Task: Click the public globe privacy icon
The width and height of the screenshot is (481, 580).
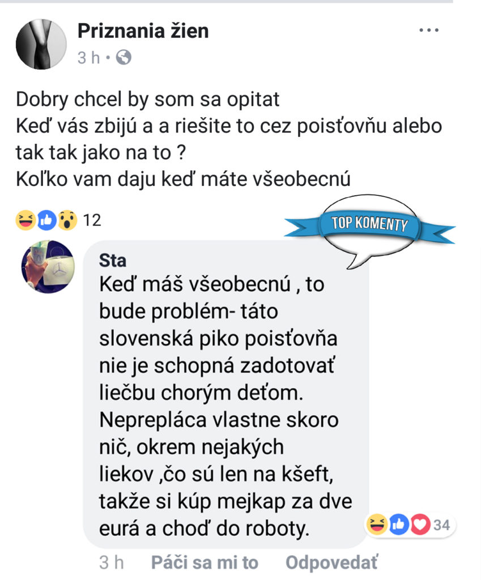Action: tap(124, 57)
